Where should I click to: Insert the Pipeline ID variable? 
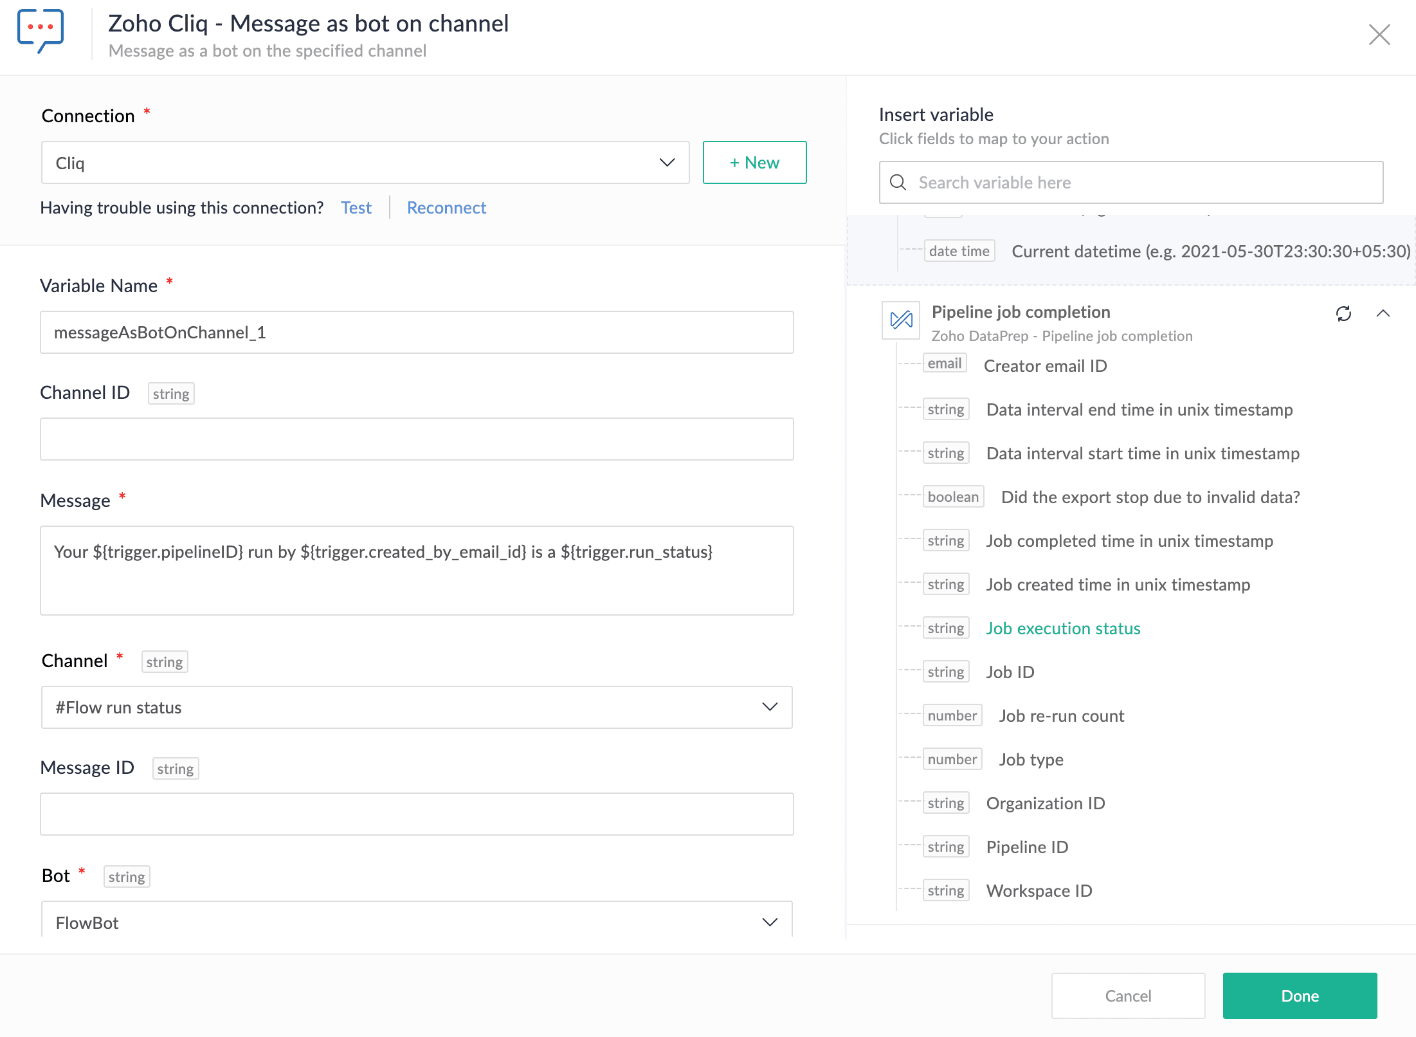1027,847
